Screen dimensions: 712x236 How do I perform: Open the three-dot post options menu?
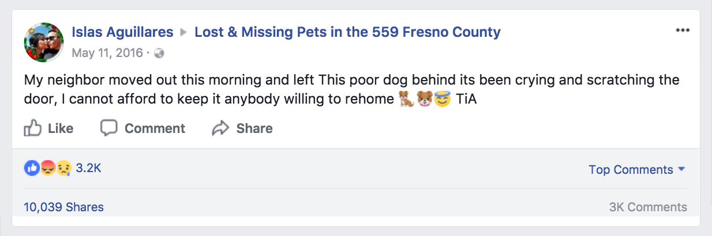click(683, 31)
